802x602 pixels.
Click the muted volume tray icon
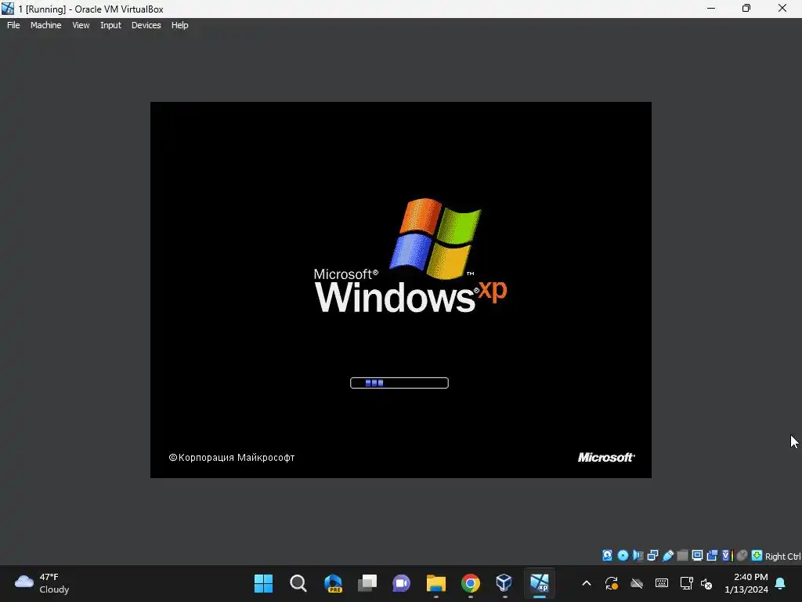(x=706, y=583)
